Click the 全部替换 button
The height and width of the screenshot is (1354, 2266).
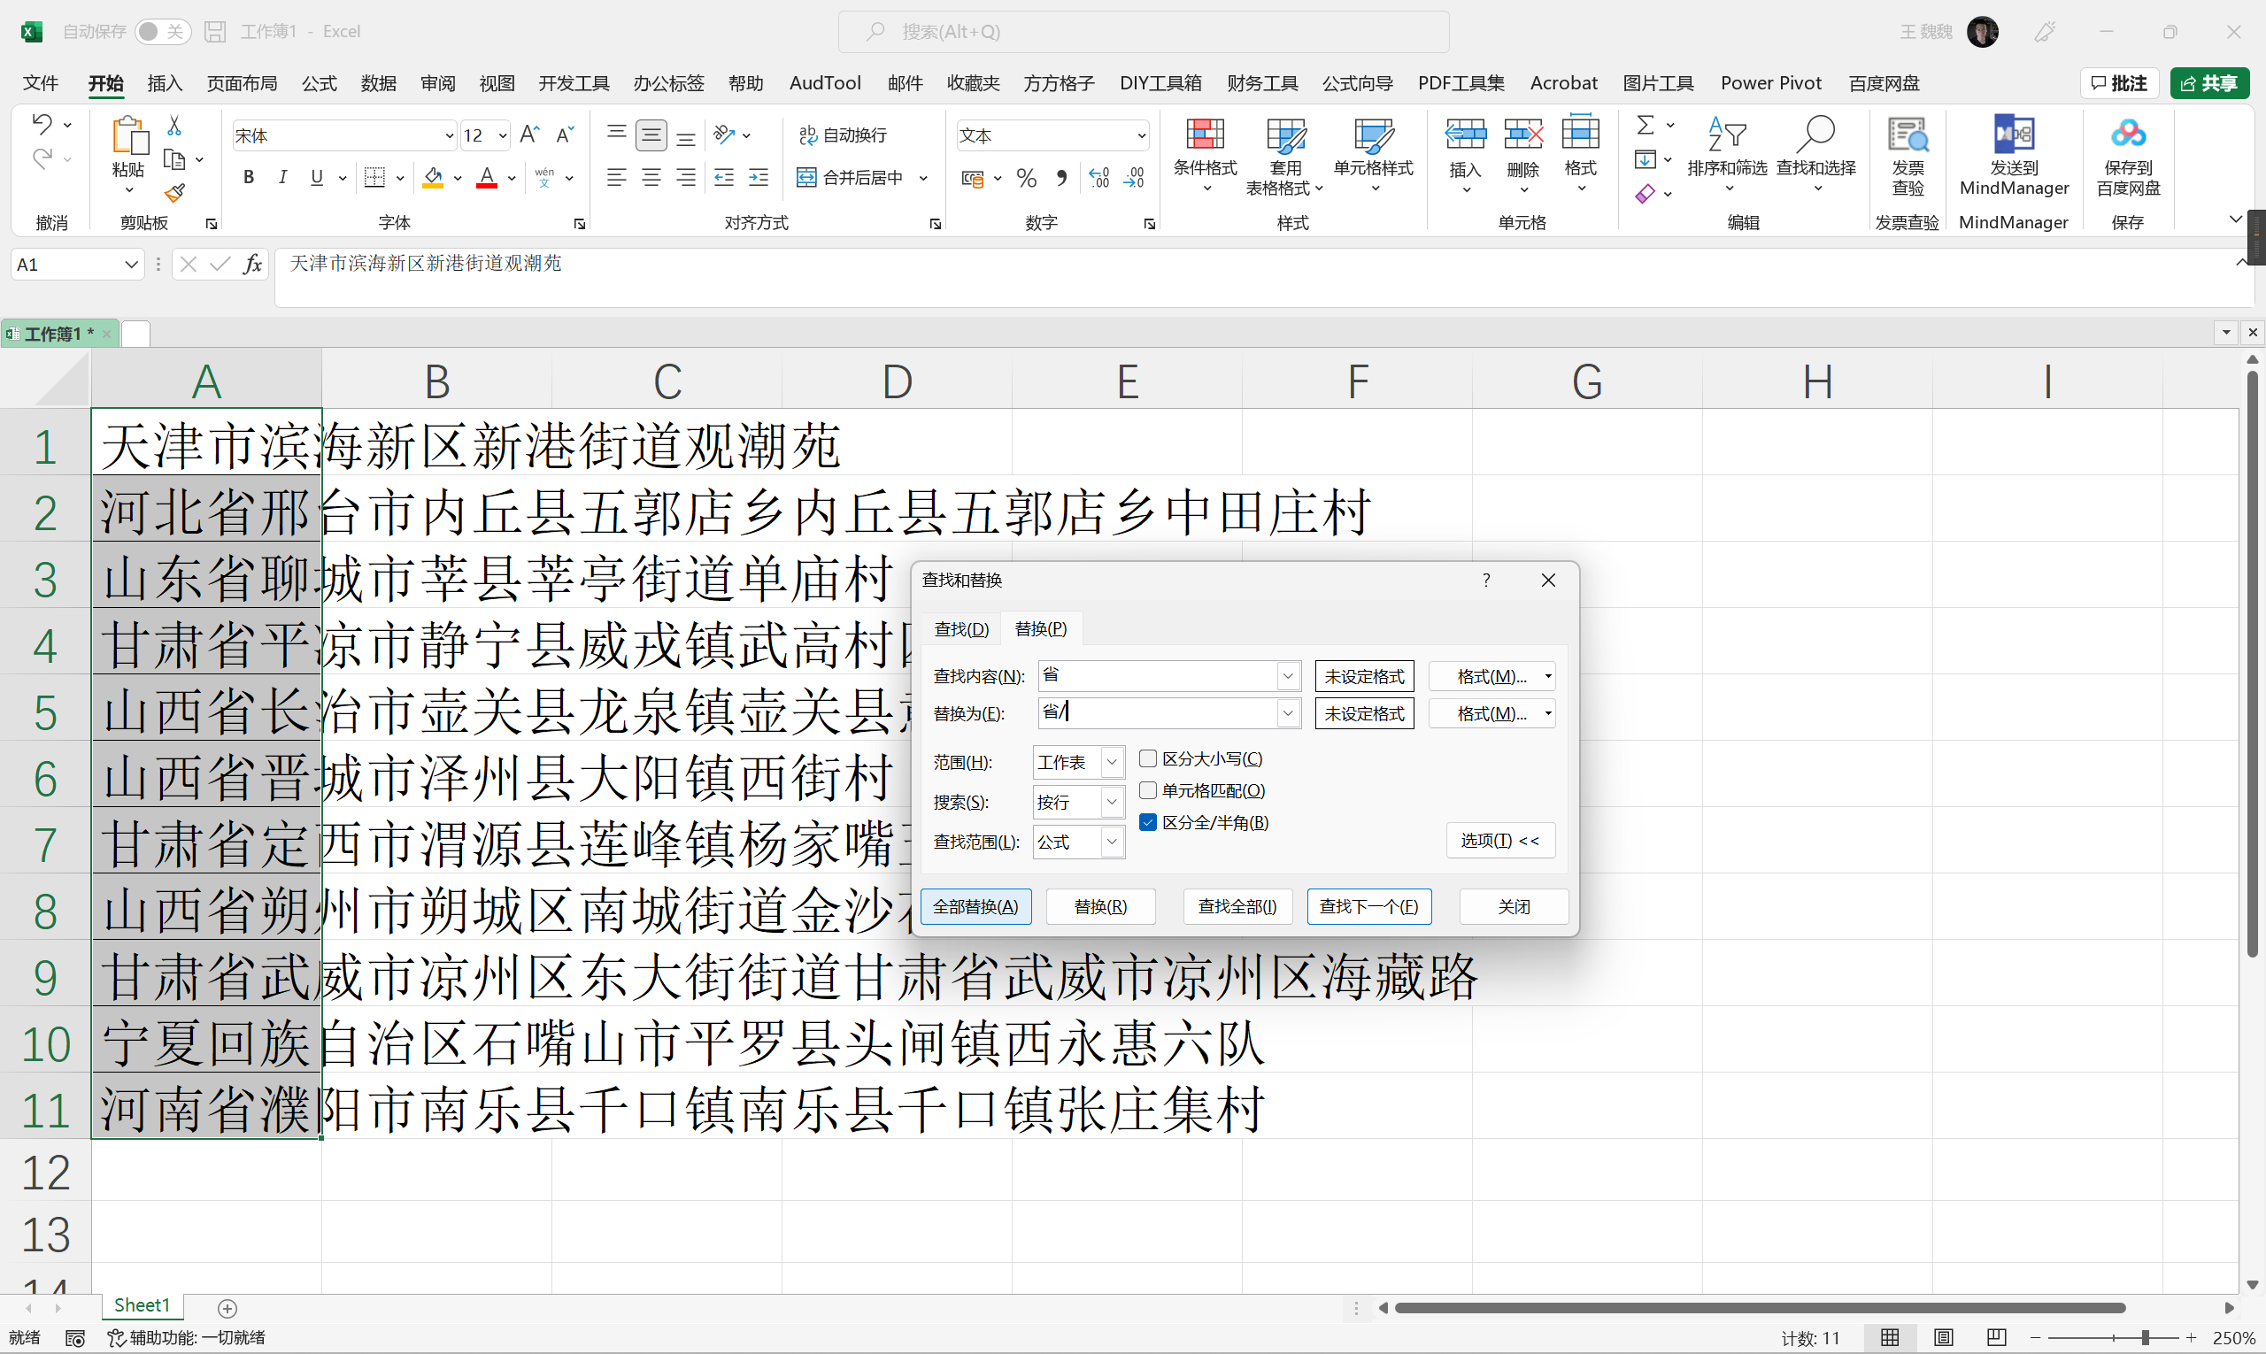click(x=975, y=906)
